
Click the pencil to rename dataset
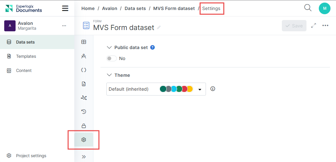159,28
